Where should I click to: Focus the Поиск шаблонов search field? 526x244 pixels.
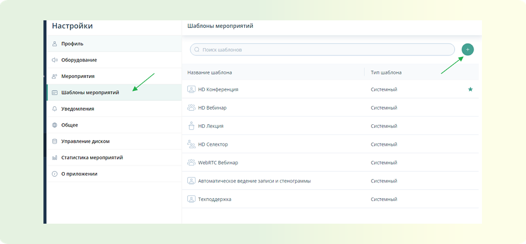pos(322,50)
